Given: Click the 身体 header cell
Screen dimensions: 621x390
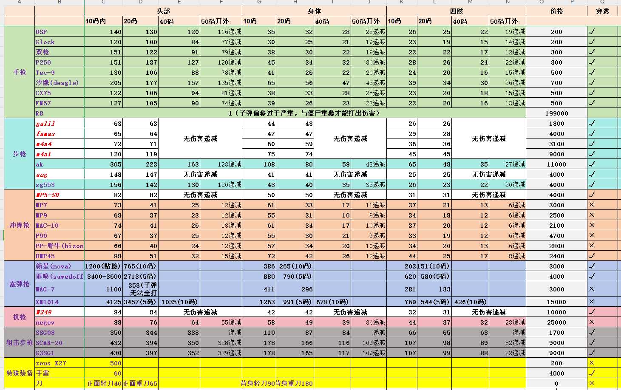Looking at the screenshot, I should (x=315, y=11).
